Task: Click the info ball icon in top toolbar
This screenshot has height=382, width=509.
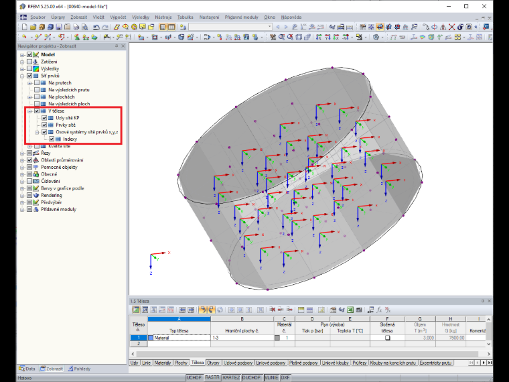Action: click(x=460, y=27)
